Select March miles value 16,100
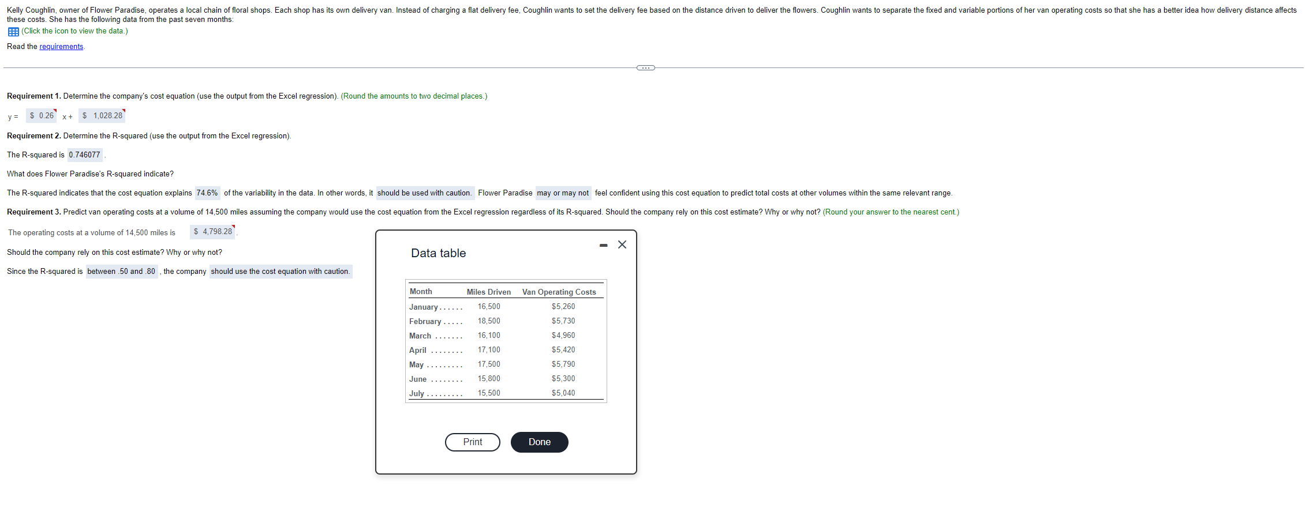1305x523 pixels. pyautogui.click(x=489, y=336)
